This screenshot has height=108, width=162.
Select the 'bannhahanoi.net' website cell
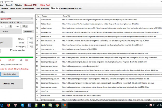[51, 45]
